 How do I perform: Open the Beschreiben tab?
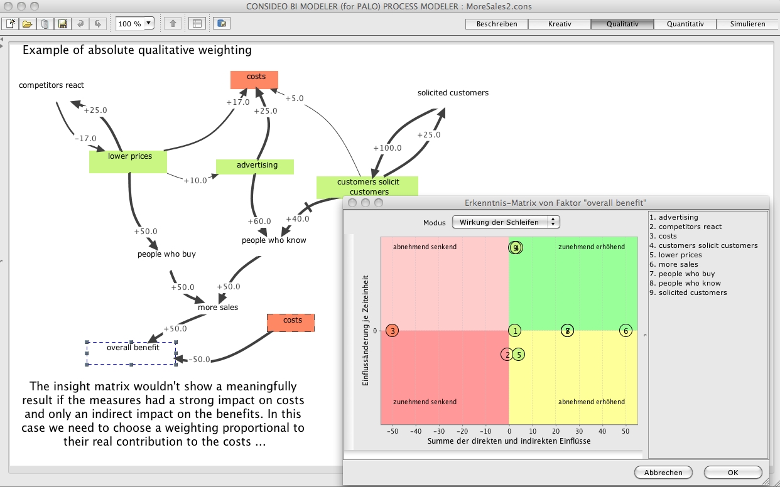pos(497,24)
